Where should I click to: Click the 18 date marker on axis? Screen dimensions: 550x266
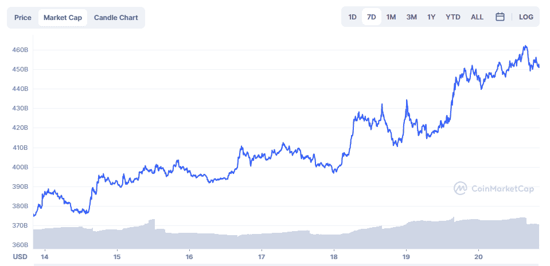coord(334,256)
